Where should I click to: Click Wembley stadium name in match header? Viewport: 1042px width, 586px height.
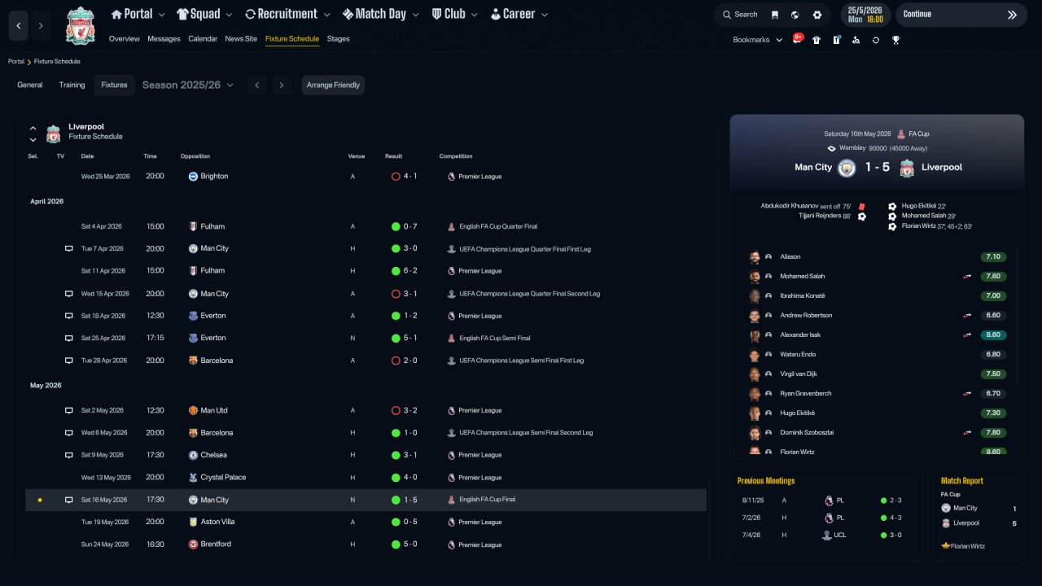[x=852, y=148]
